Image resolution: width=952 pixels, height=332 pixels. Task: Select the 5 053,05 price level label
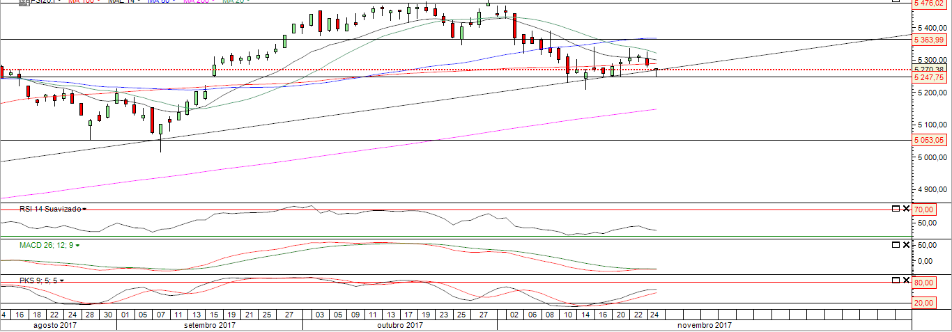931,140
